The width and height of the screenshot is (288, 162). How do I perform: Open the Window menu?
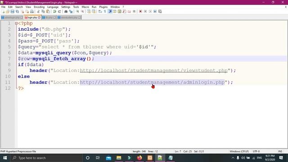pyautogui.click(x=115, y=7)
